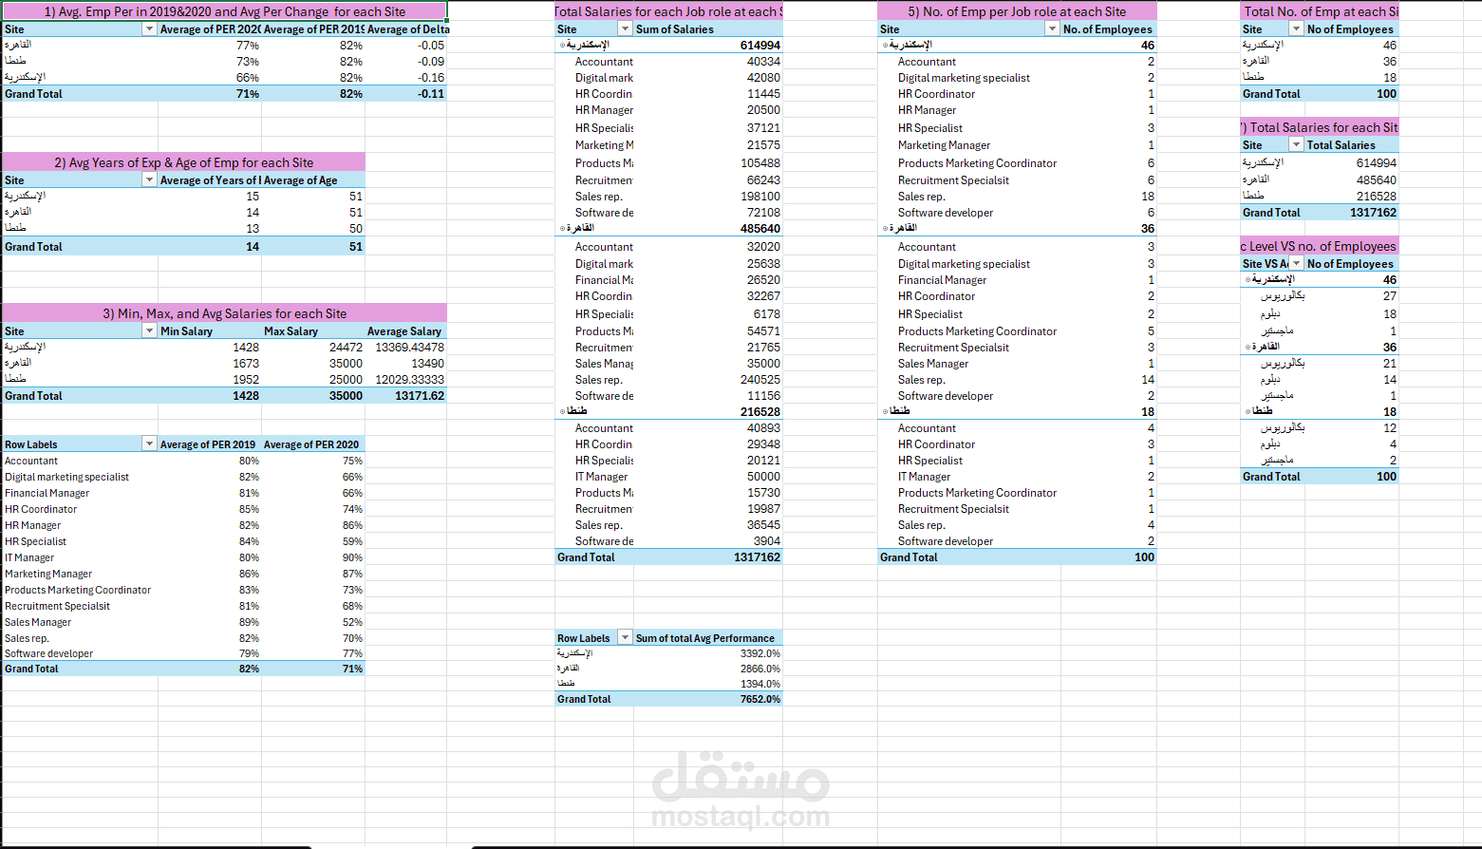
Task: Select the Average of Age header cell
Action: pyautogui.click(x=313, y=180)
